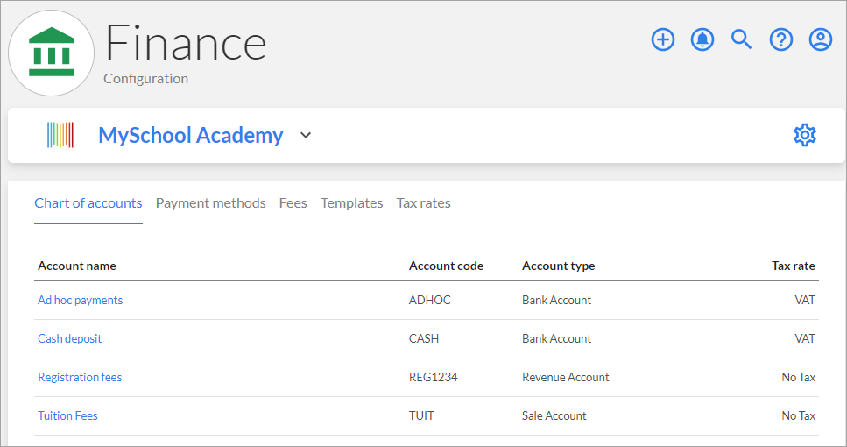Screen dimensions: 847x447
Task: Click the Account name column header
Action: pos(77,266)
